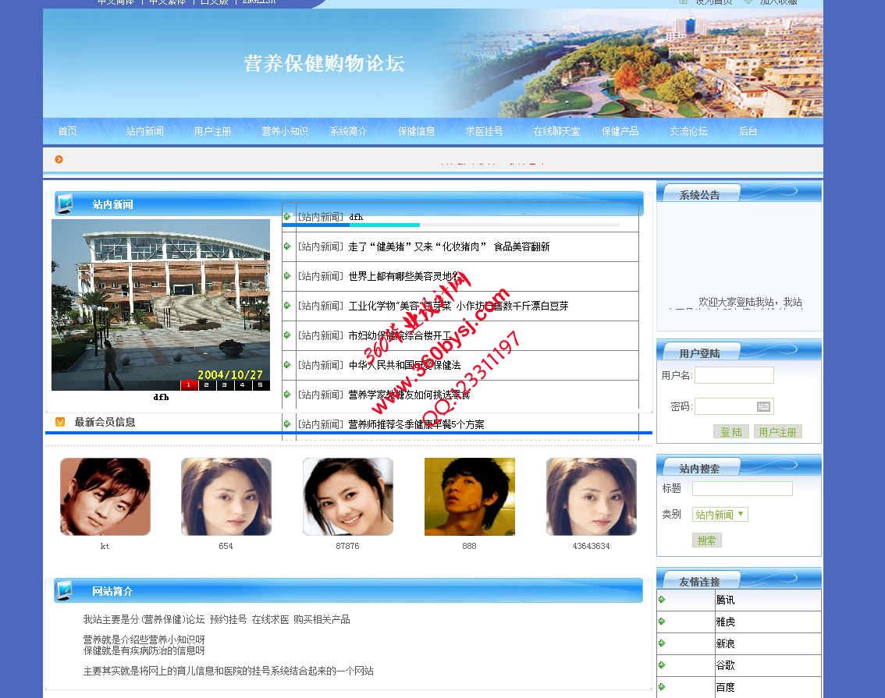Select slide 4 on the news slideshow
The image size is (885, 698).
(243, 385)
